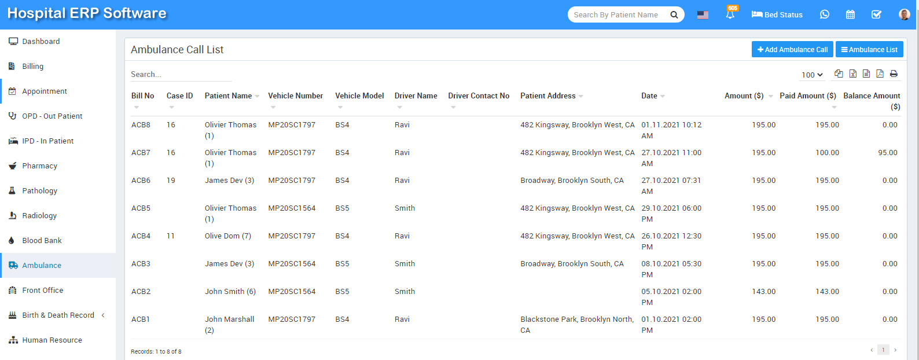Export table to Excel icon

coord(853,74)
